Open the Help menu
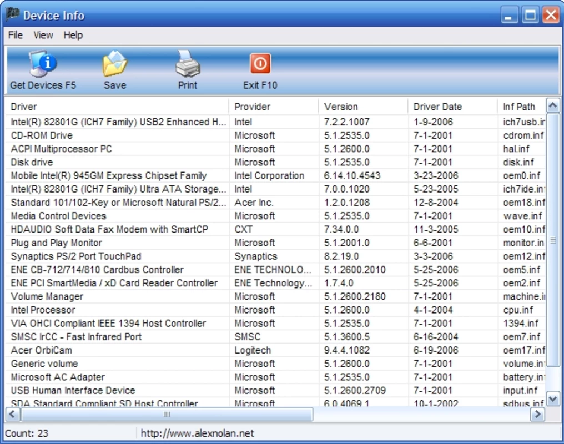The height and width of the screenshot is (444, 564). tap(73, 35)
